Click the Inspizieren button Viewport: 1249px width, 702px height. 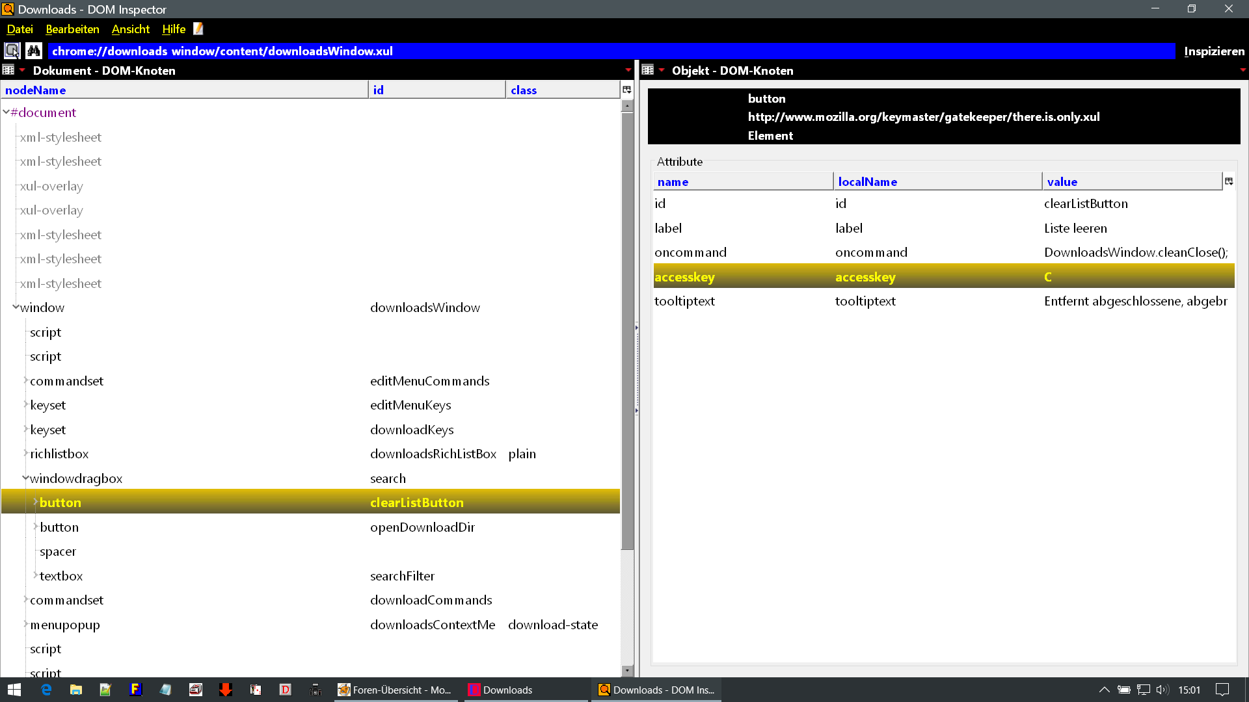[x=1214, y=51]
